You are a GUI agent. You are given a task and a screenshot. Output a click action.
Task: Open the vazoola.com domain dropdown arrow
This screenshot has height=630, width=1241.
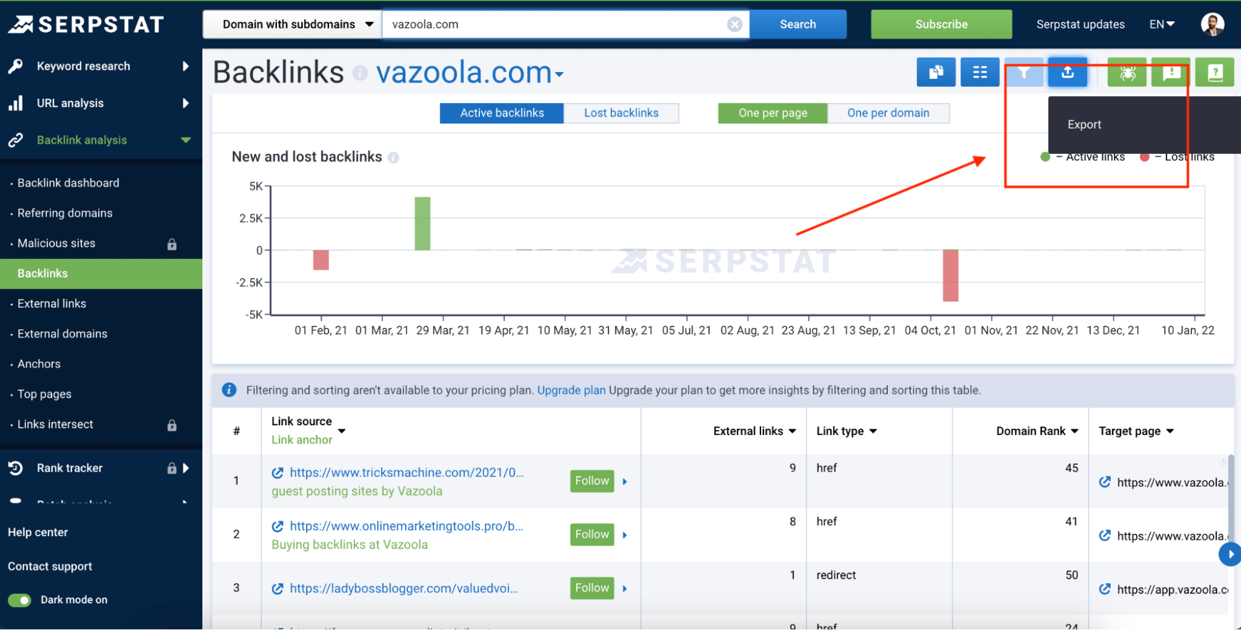(559, 74)
